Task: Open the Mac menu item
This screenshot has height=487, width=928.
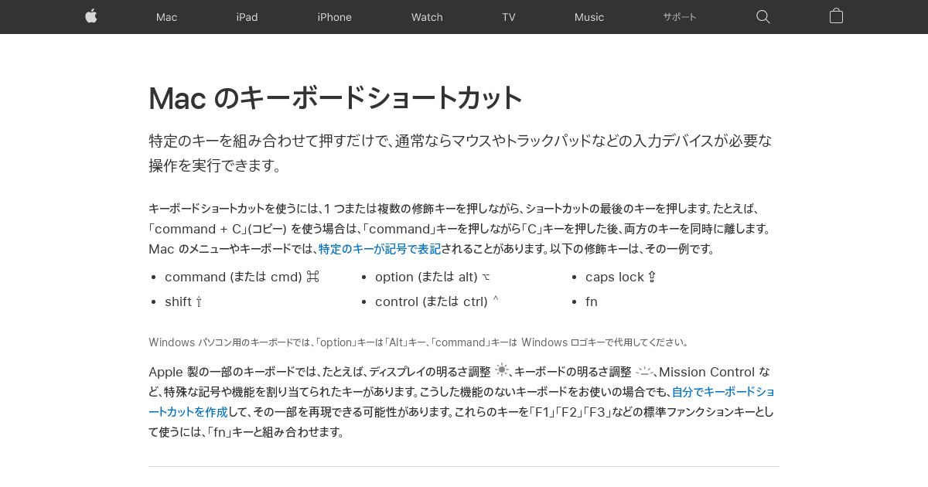Action: click(x=166, y=17)
